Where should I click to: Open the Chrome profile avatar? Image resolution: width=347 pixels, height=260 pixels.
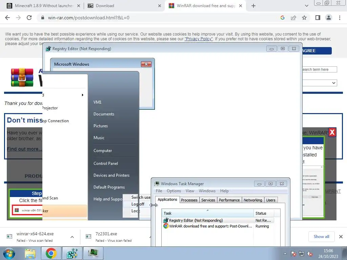[x=329, y=18]
